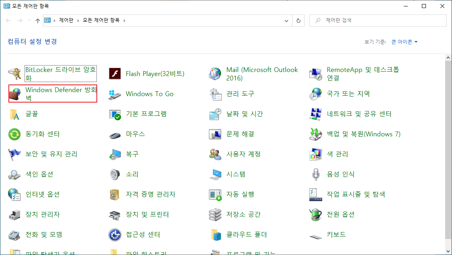This screenshot has width=452, height=255.
Task: Open 자동 실행 autoplay icon
Action: (215, 195)
